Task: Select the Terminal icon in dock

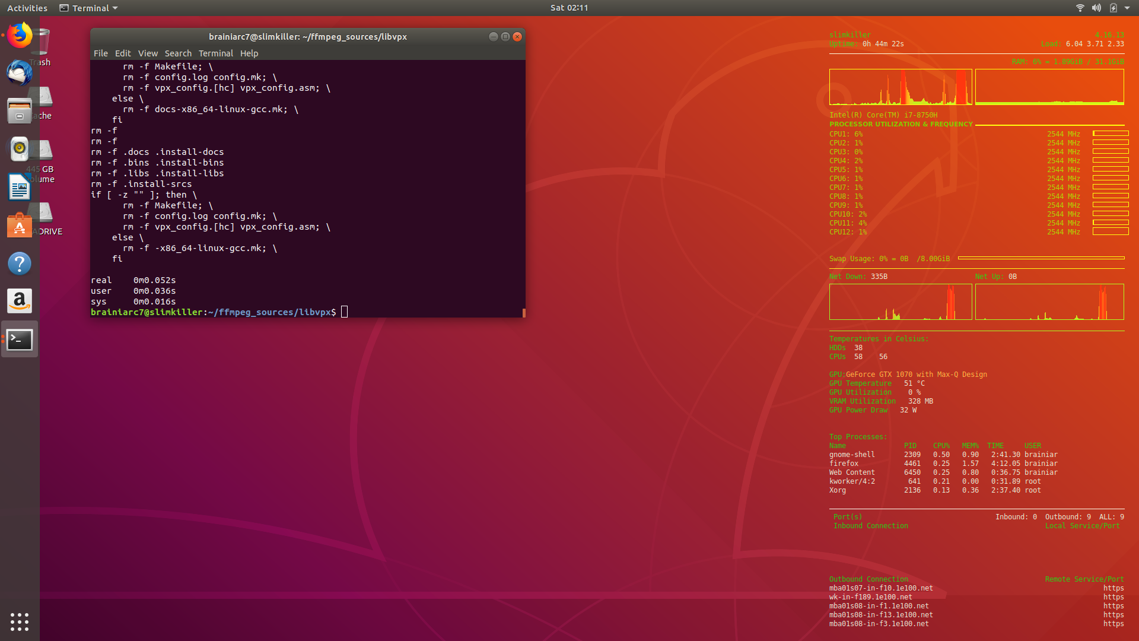Action: click(x=20, y=339)
